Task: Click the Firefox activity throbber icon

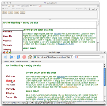Action: (103, 57)
